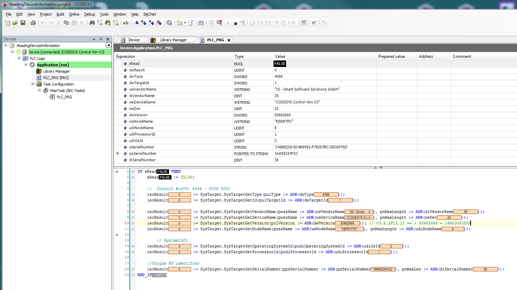
Task: Click the Copy toolbar icon
Action: (x=66, y=23)
